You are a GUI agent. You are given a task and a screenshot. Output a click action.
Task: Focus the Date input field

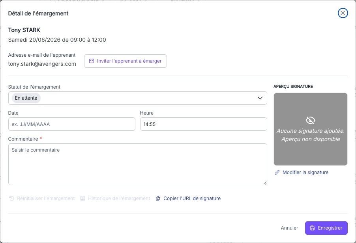[x=72, y=124]
